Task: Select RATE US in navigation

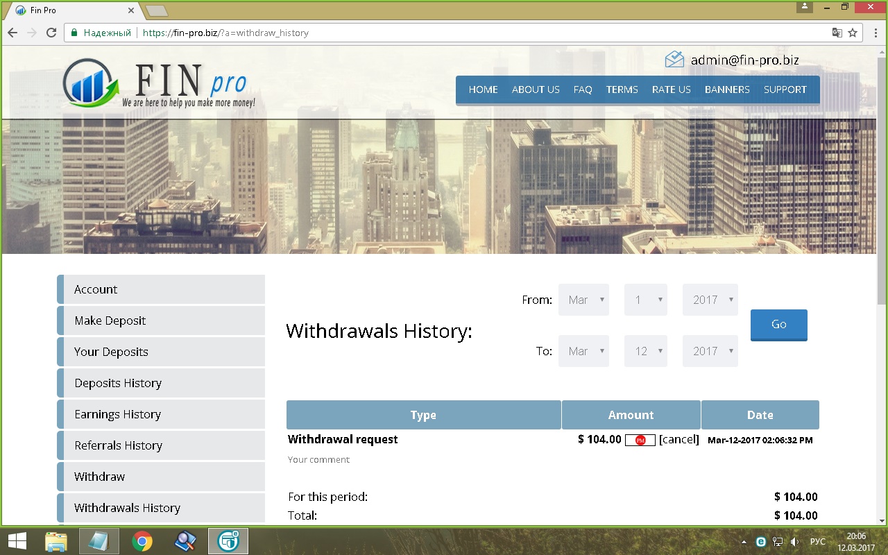Action: point(672,89)
